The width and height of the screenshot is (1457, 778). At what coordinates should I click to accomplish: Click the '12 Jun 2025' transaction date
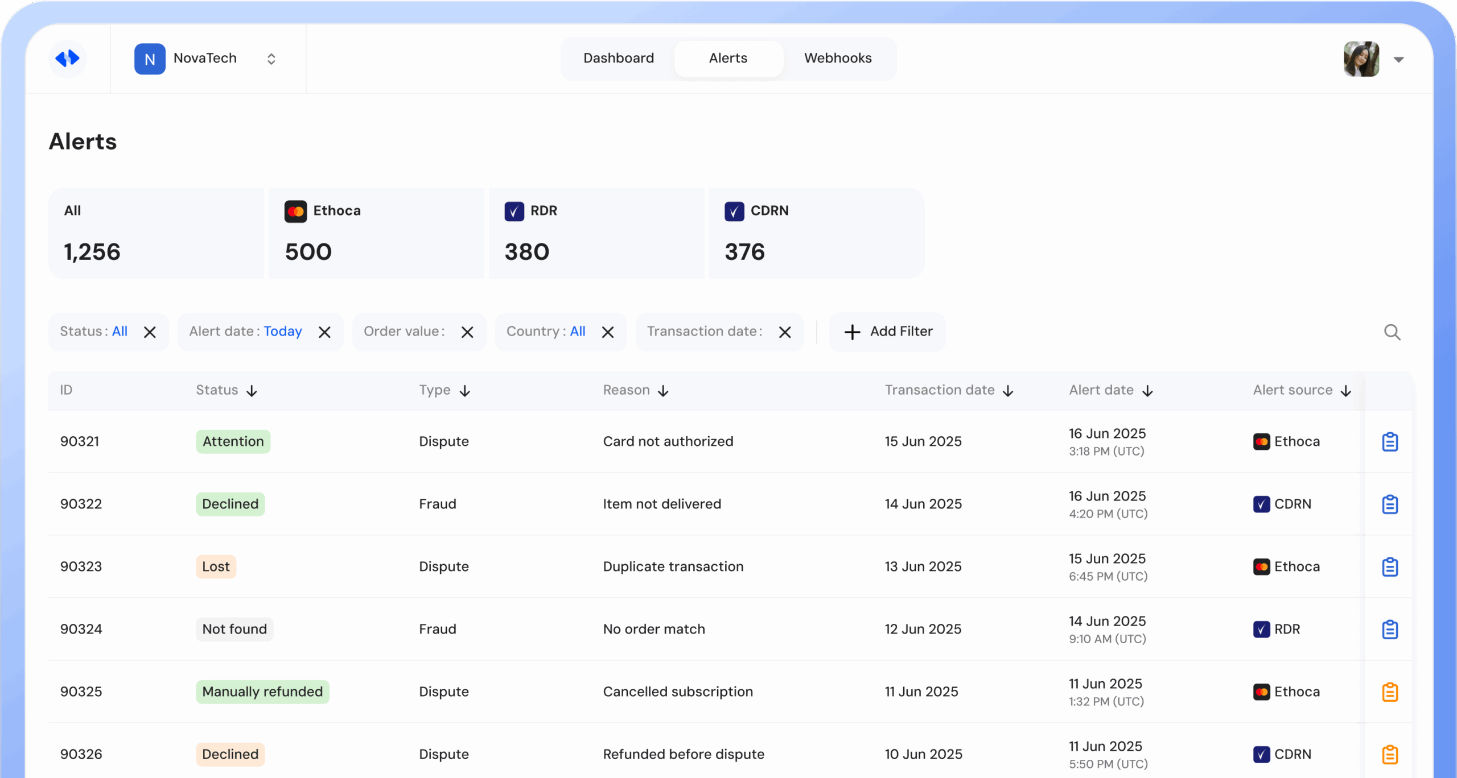pyautogui.click(x=923, y=630)
